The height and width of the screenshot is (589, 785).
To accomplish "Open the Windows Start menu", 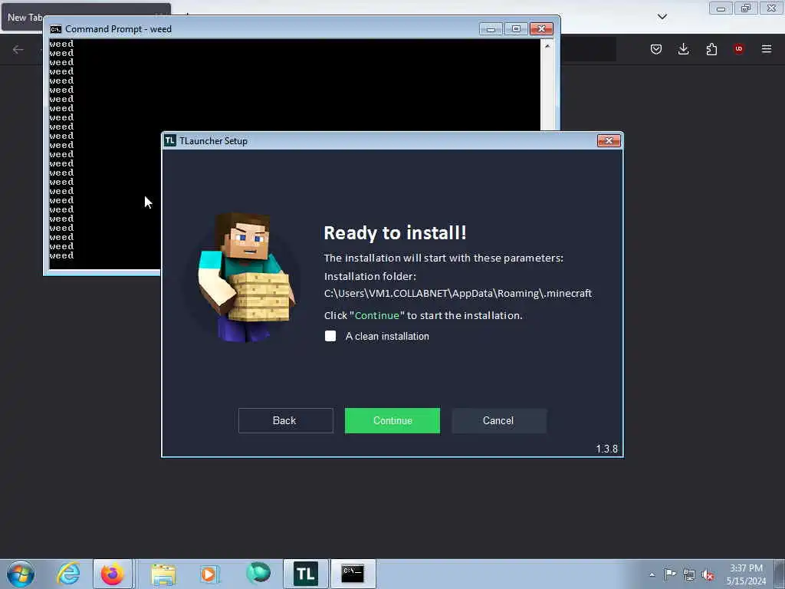I will 21,574.
